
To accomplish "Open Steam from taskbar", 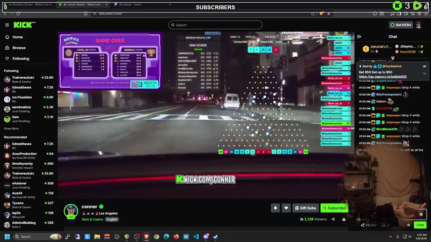I will [x=215, y=237].
